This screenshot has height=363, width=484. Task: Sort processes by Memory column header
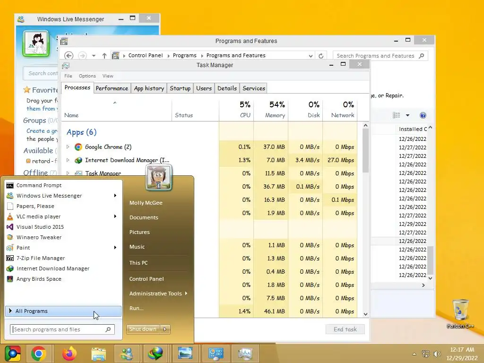pos(271,110)
